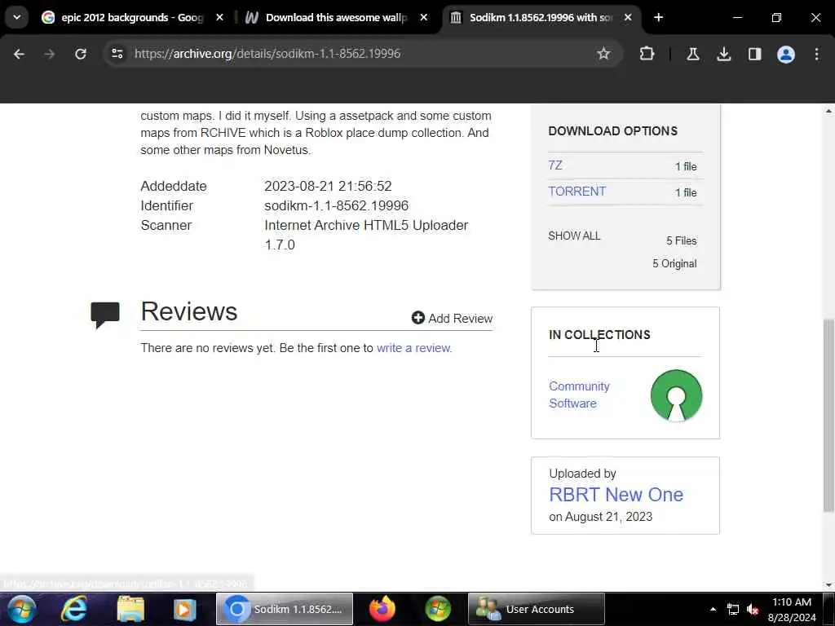Click the muted volume tray icon
The image size is (835, 626).
click(x=753, y=610)
